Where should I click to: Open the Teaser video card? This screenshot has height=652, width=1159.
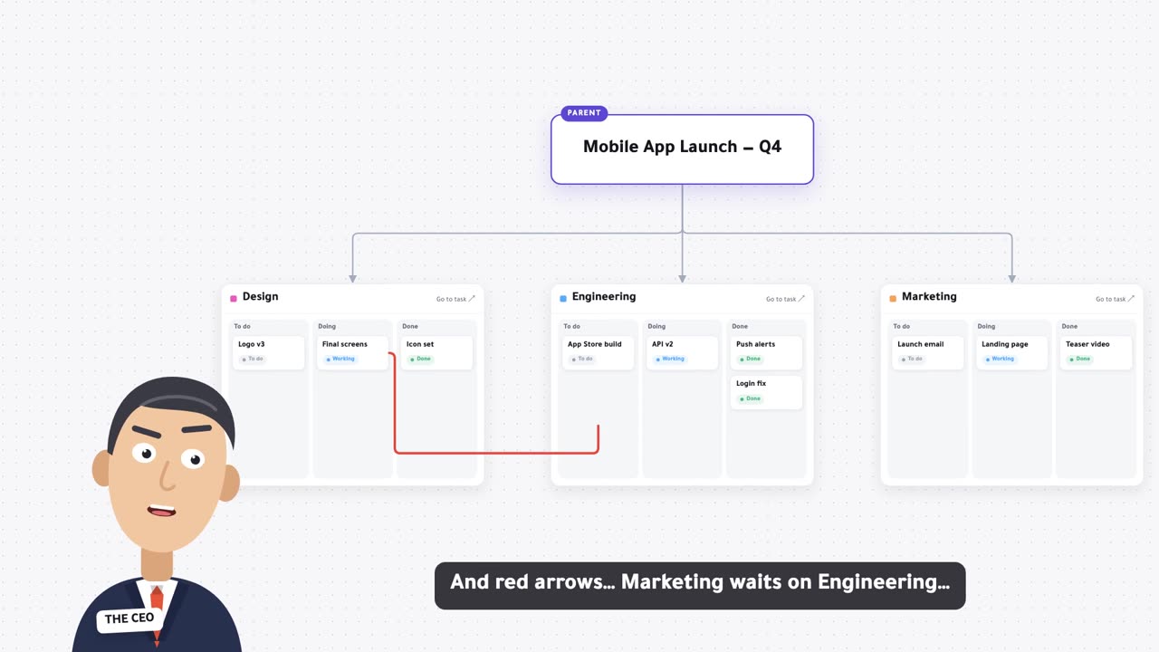(1097, 352)
